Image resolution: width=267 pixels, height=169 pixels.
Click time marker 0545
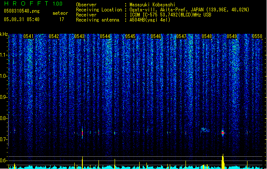(130, 36)
